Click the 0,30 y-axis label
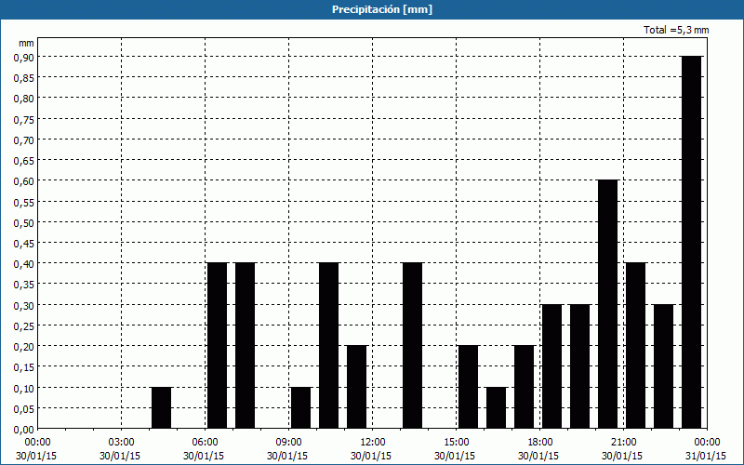 click(x=24, y=305)
